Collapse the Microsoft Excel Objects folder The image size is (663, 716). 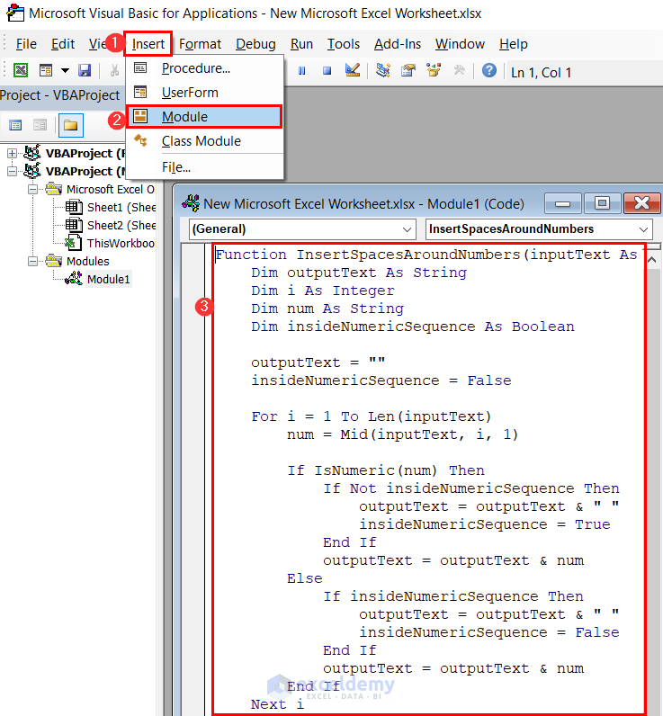(x=33, y=189)
